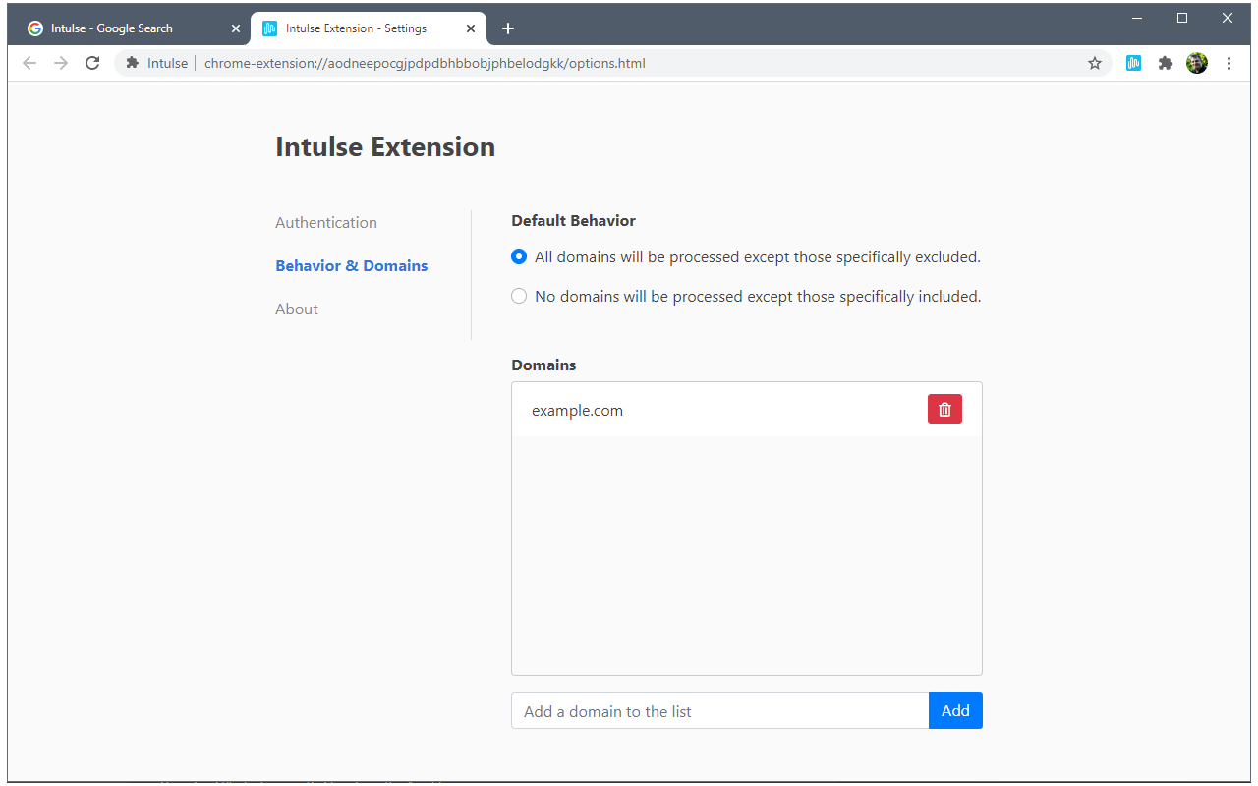Click the Add button to add a domain
The width and height of the screenshot is (1258, 786).
tap(955, 710)
